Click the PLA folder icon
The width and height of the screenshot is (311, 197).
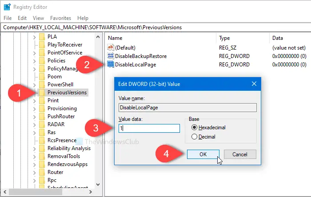[x=42, y=37]
